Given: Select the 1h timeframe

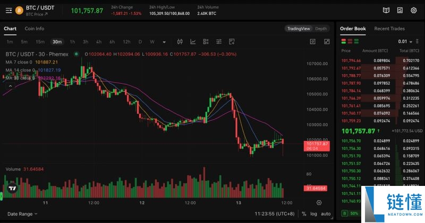Looking at the screenshot, I should [x=72, y=41].
